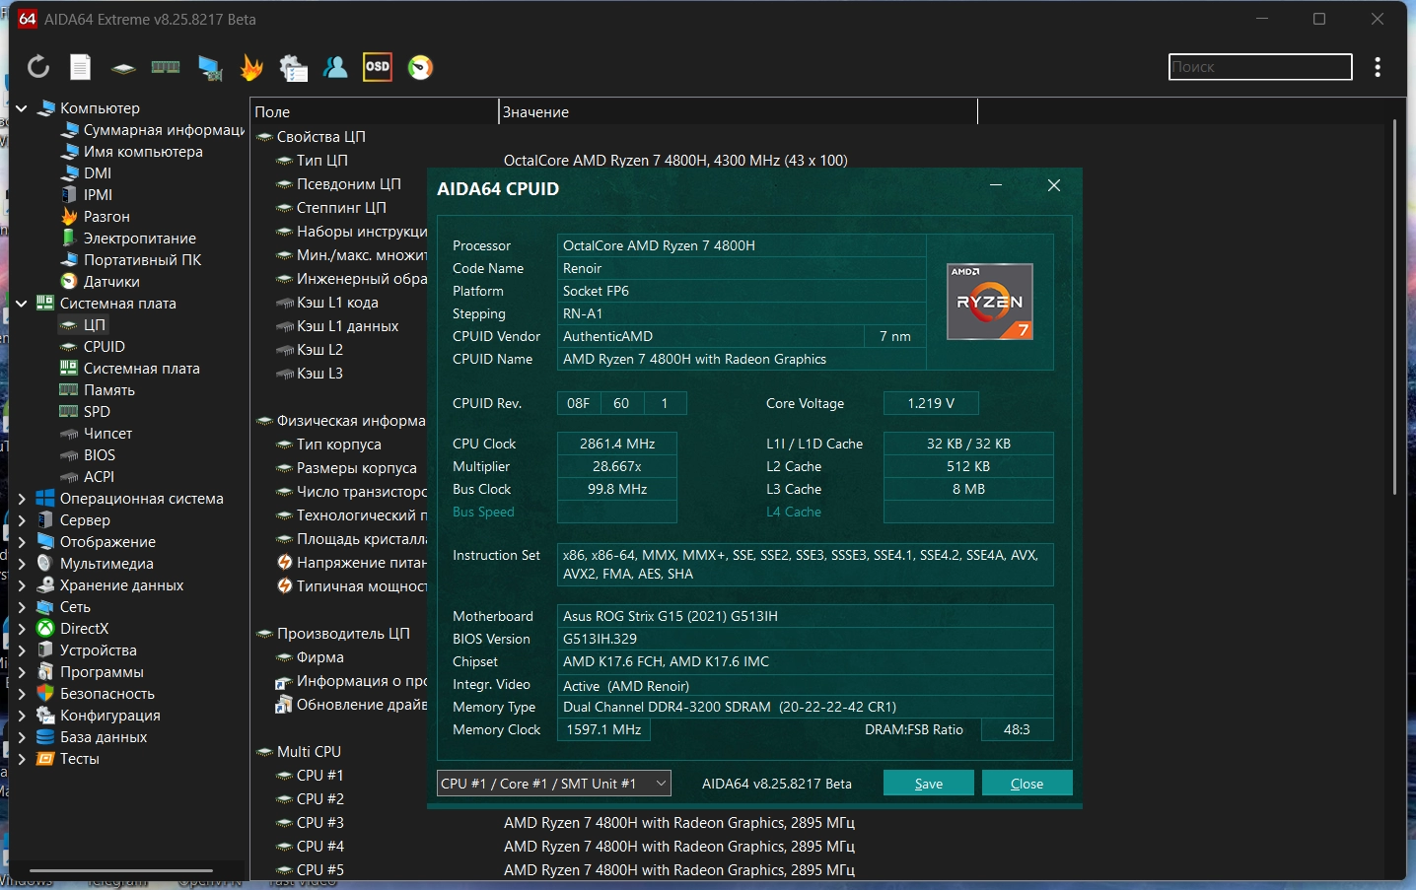Open the Report document icon
Viewport: 1416px width, 890px height.
(x=81, y=67)
